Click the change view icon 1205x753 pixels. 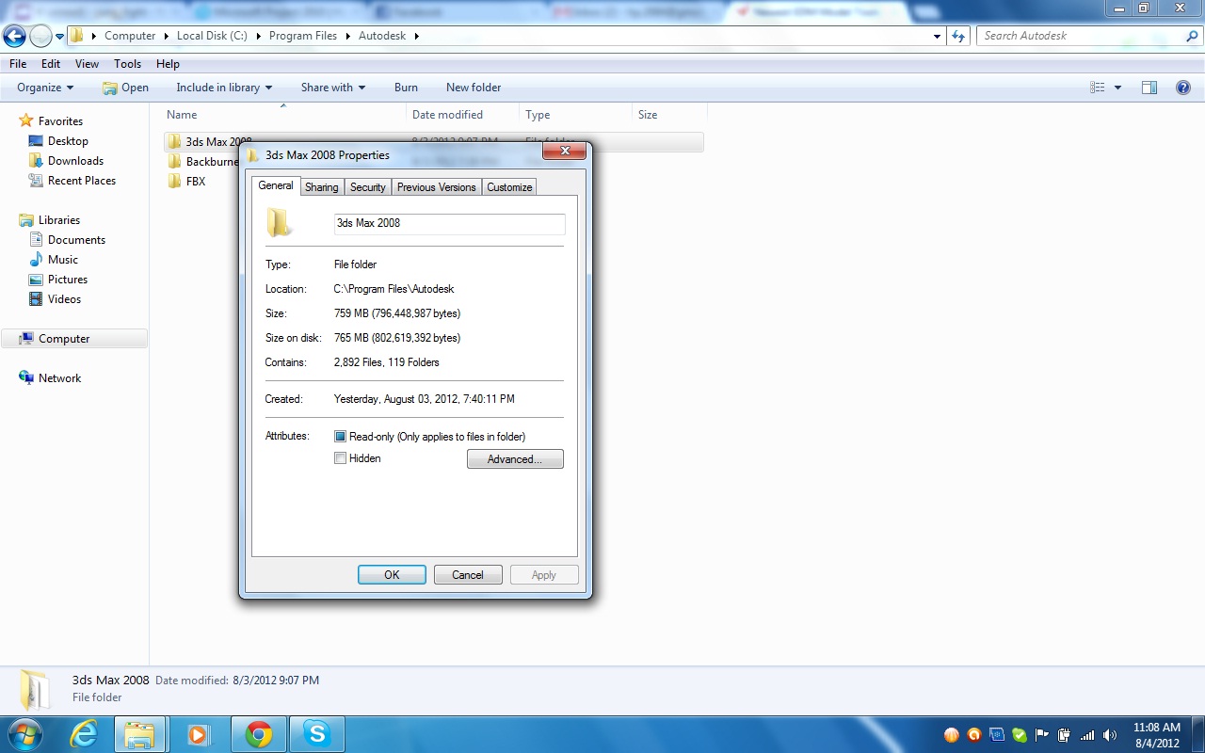coord(1098,88)
